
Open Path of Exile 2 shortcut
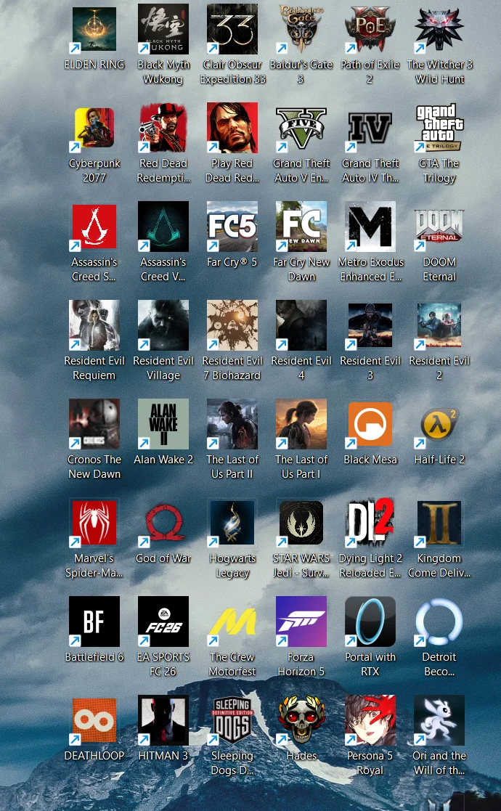370,29
